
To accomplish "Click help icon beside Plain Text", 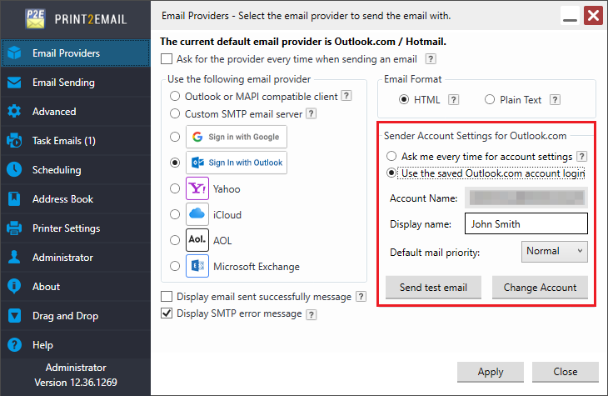I will (x=555, y=100).
